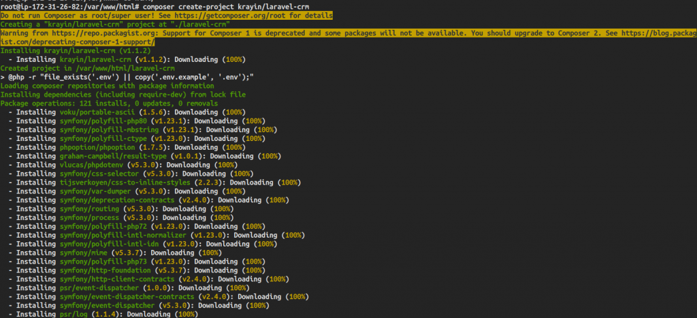Screen dimensions: 697x318
Task: Select the symfony/polyfill-intl-idn package name
Action: tap(111, 244)
